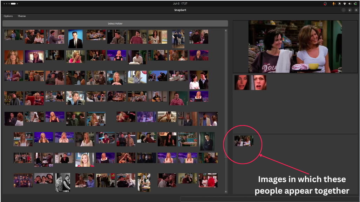
Task: Click the microphone icon in system tray
Action: click(334, 3)
